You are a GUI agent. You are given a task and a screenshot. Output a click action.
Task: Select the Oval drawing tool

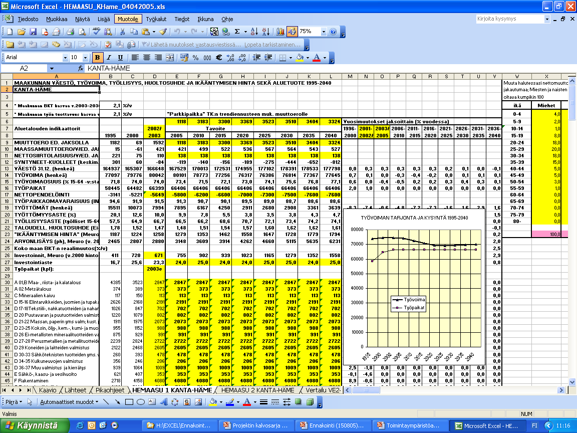tap(141, 402)
